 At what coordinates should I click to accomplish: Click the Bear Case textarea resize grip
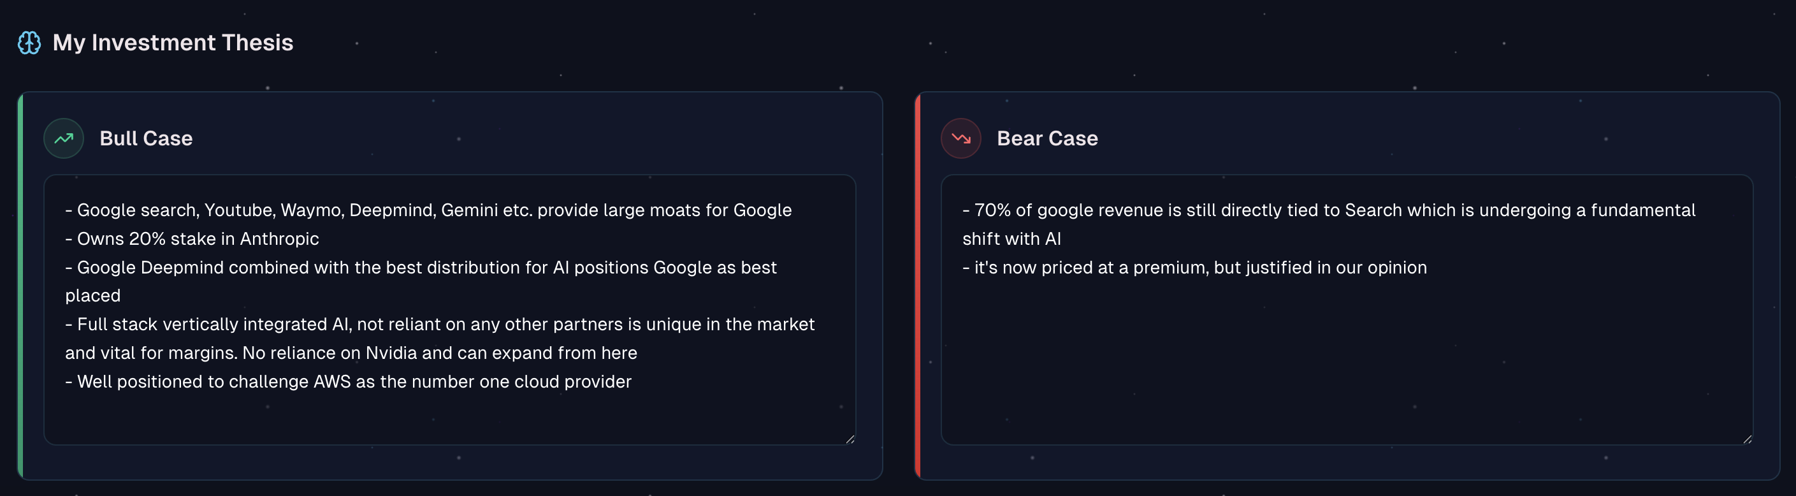(x=1746, y=440)
